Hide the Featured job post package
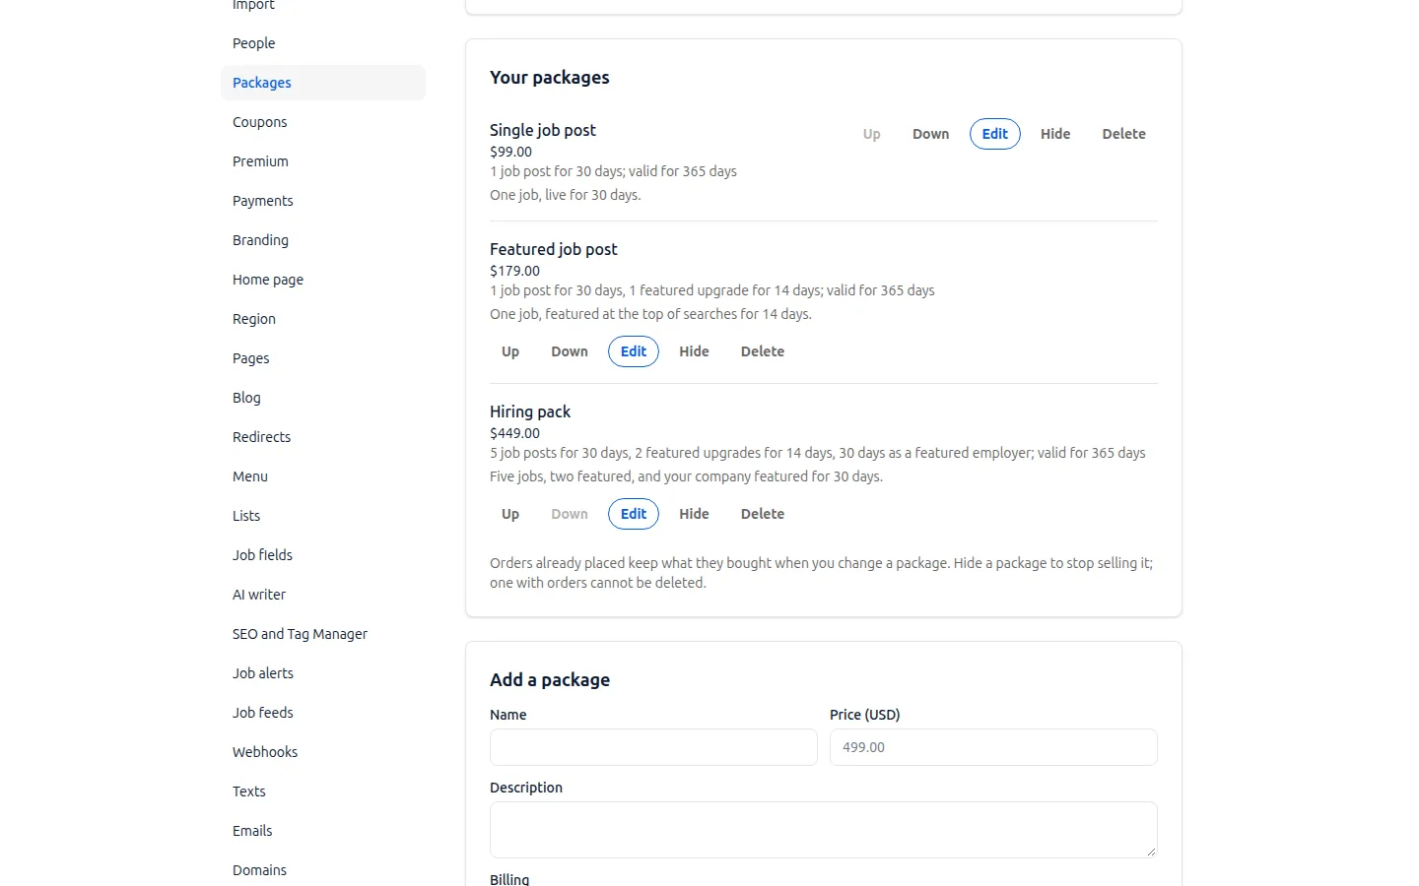 pos(694,351)
